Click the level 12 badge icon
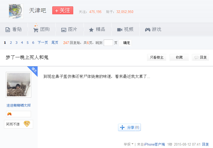Image resolution: width=213 pixels, height=148 pixels. coord(27,124)
